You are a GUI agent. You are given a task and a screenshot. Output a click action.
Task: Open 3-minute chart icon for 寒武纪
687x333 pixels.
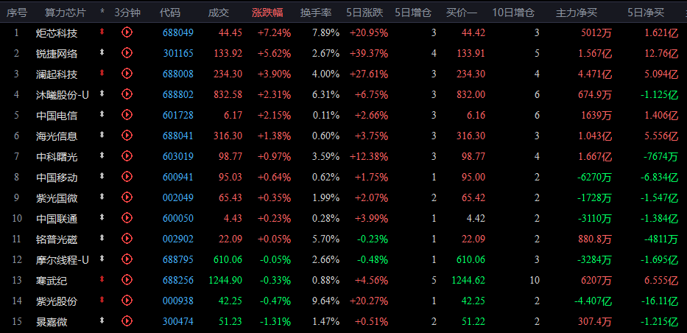[127, 279]
